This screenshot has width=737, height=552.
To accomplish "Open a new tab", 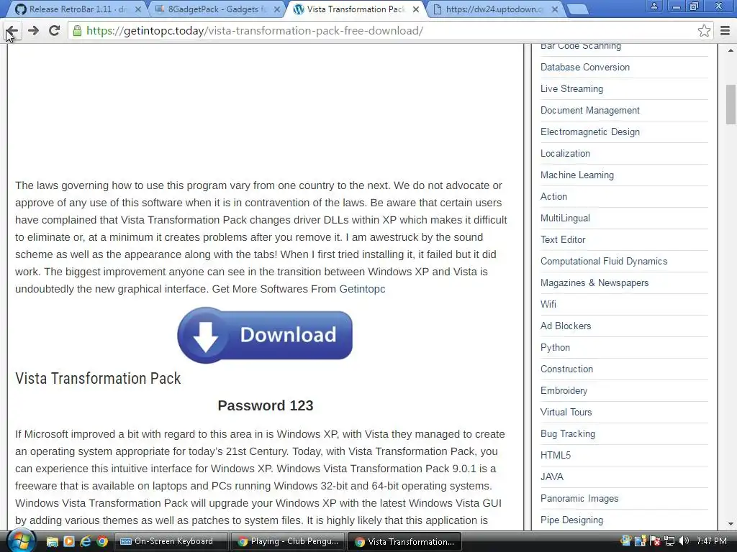I will pos(577,9).
